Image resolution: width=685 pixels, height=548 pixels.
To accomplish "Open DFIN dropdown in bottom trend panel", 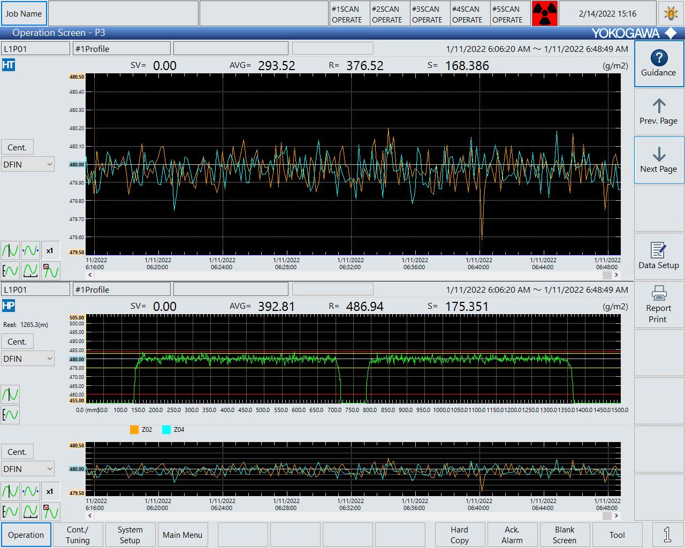I will click(28, 469).
